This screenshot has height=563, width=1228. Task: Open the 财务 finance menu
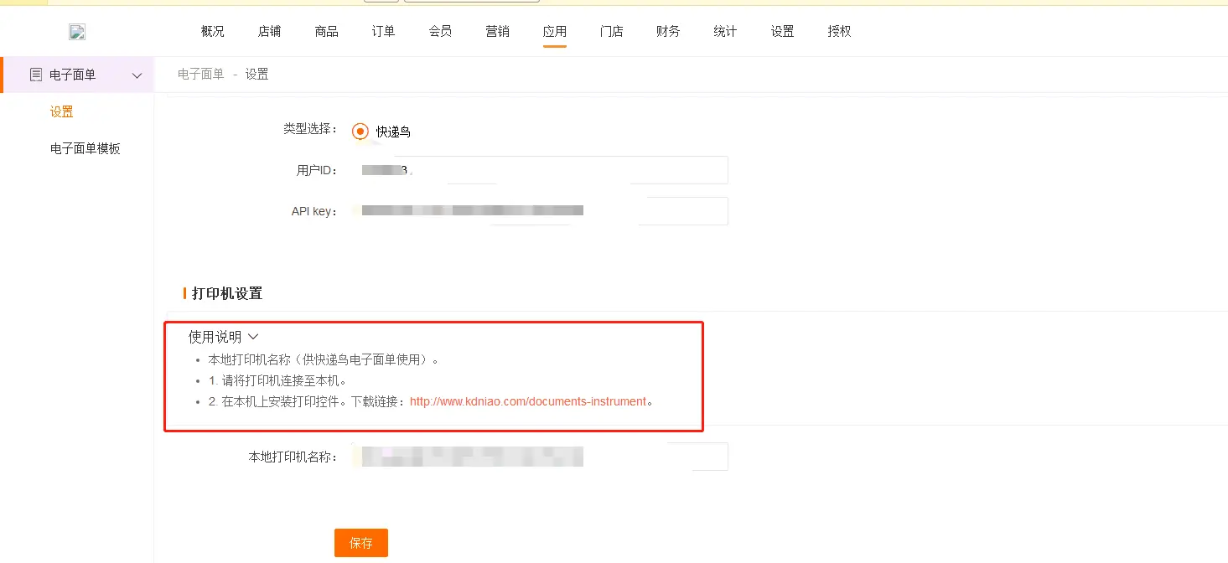click(x=669, y=32)
